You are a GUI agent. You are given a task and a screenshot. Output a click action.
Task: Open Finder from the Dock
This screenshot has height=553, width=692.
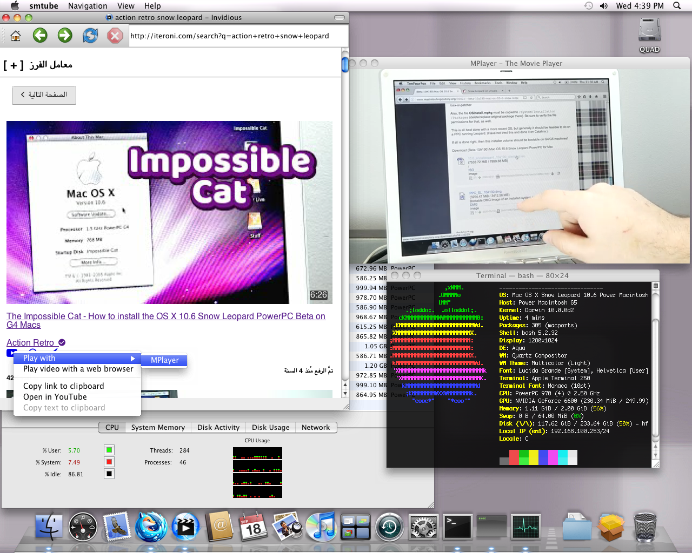[49, 527]
